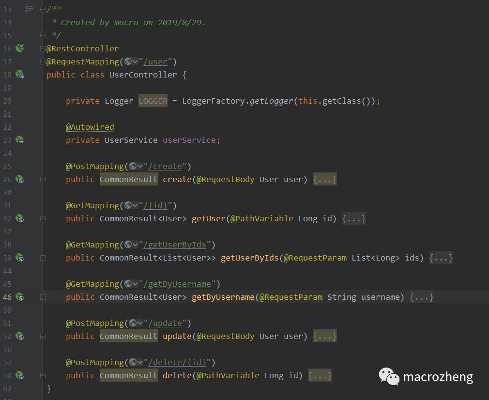Viewport: 489px width, 400px height.
Task: Collapse annotations fold marker at @RestController
Action: [43, 49]
